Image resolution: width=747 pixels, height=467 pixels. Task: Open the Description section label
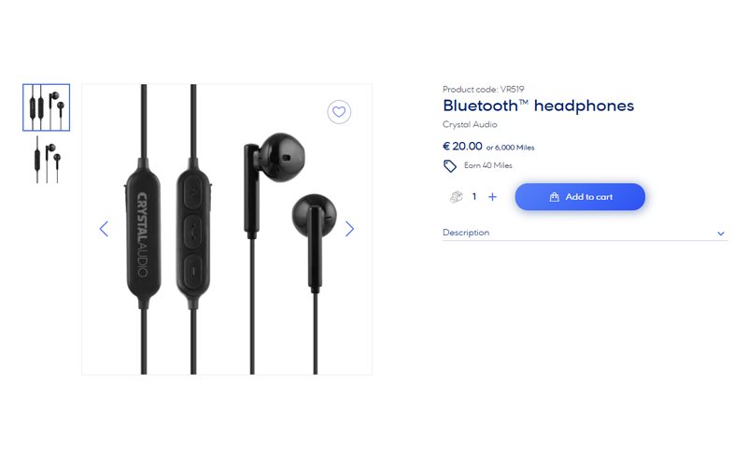466,233
